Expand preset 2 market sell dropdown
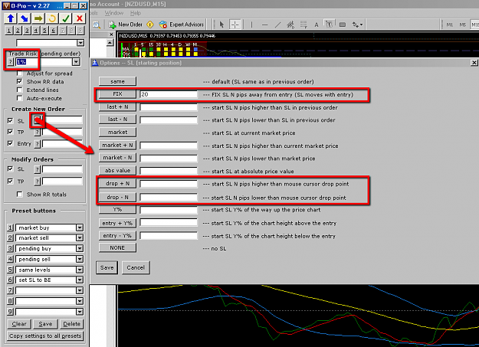The height and width of the screenshot is (347, 479). (x=80, y=238)
